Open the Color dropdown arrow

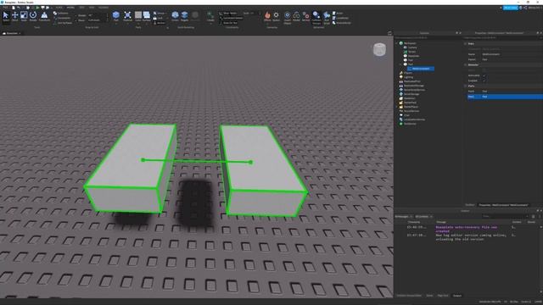point(137,23)
